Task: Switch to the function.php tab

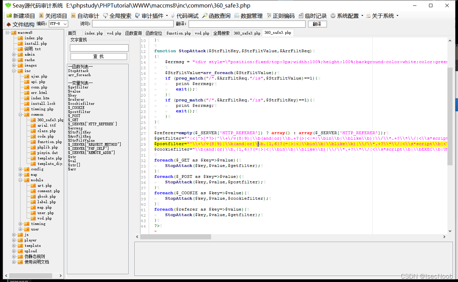Action: tap(178, 33)
